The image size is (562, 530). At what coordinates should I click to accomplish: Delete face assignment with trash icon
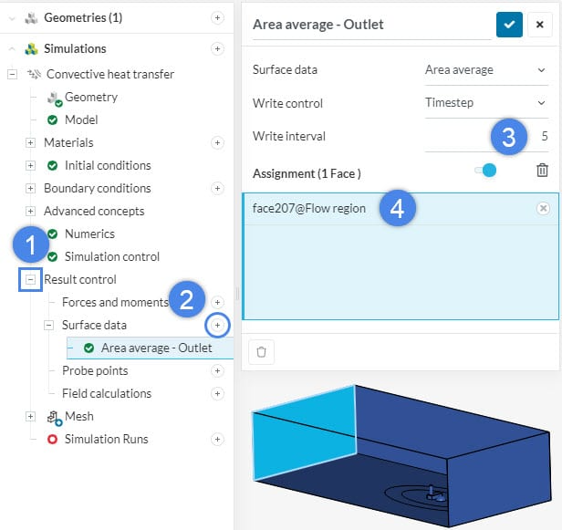click(542, 171)
